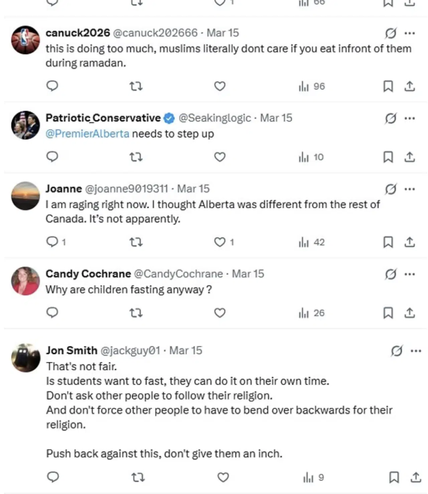This screenshot has width=428, height=494.
Task: Open canuck2026's basketball avatar
Action: coord(25,40)
